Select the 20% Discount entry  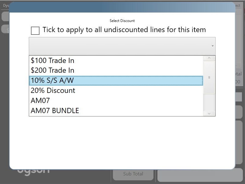pyautogui.click(x=53, y=90)
